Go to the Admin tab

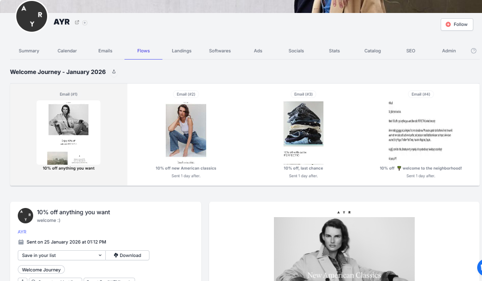click(x=449, y=51)
